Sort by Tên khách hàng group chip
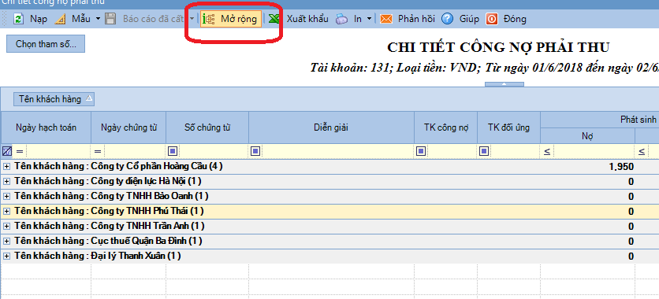 coord(54,99)
